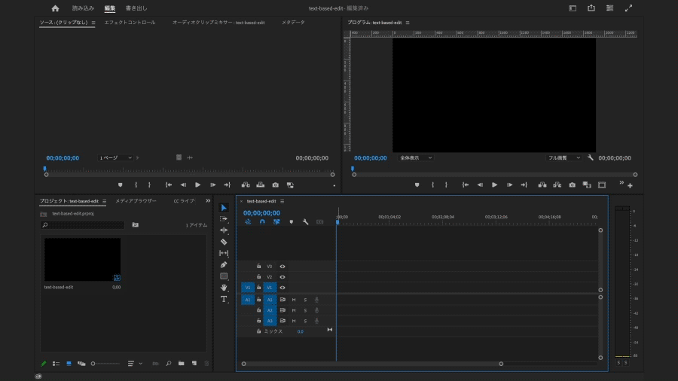Open the オーディオクリップミキサー tab

(218, 23)
